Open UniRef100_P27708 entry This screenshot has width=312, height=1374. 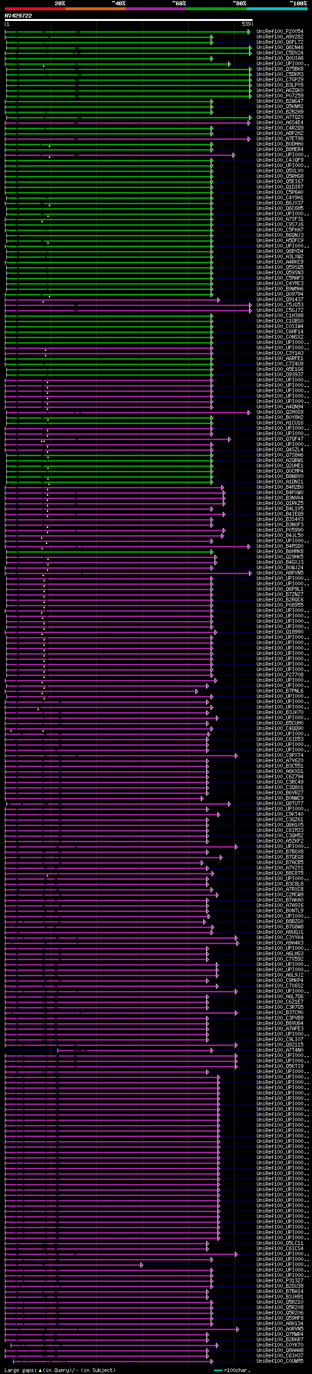click(x=280, y=674)
